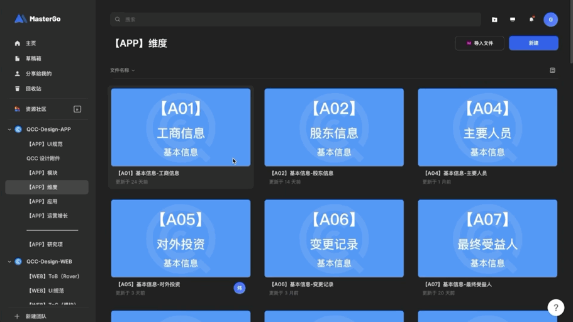Click file name 【A04】基本信息-主要人员
This screenshot has height=322, width=573.
pyautogui.click(x=455, y=173)
